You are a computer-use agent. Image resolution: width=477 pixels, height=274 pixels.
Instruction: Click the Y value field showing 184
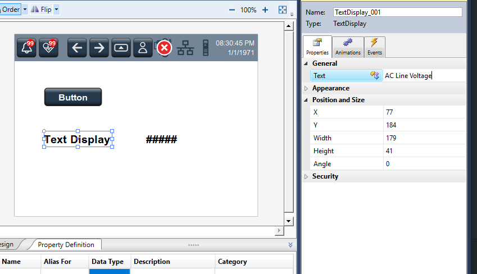pos(424,125)
